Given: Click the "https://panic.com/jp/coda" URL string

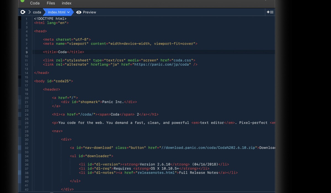Looking at the screenshot, I should [162, 64].
